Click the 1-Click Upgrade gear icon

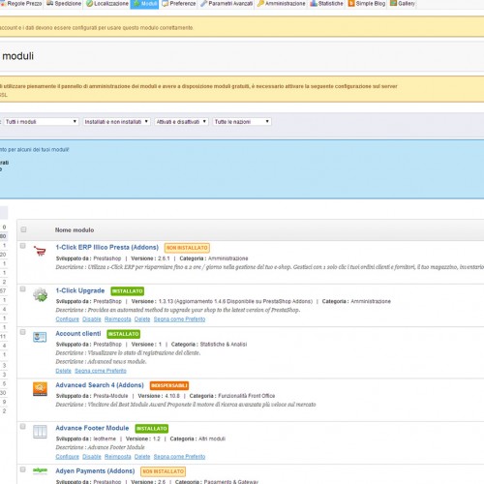coord(40,294)
